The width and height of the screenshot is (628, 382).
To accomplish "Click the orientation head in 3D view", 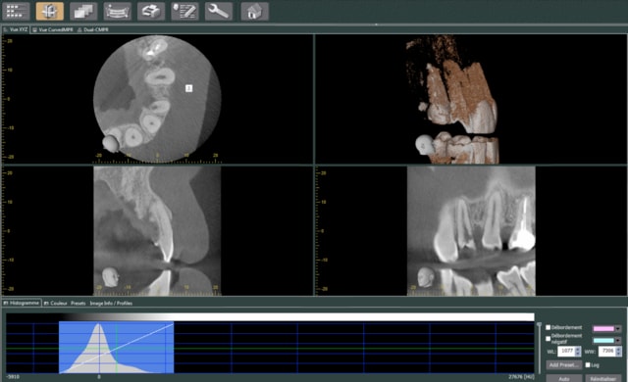I will [424, 145].
